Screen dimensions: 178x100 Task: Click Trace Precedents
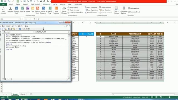(91, 7)
